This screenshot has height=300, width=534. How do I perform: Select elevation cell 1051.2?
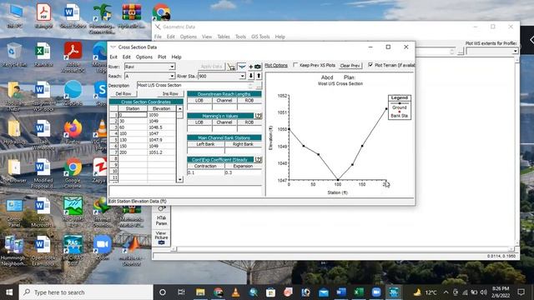click(x=161, y=152)
